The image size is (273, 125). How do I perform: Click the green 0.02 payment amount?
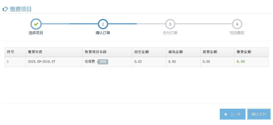click(x=241, y=61)
